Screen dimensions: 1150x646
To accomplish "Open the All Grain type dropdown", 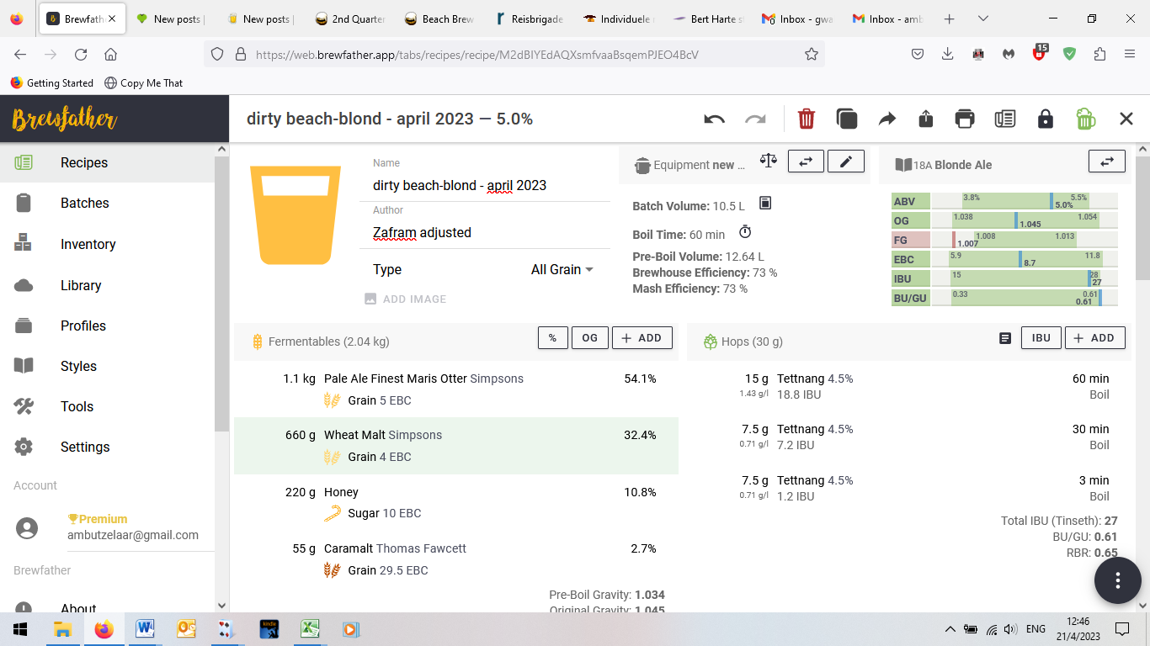I will [x=562, y=269].
